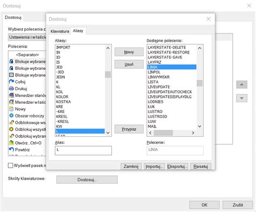
Task: Click the Polecenie text field
Action: click(x=175, y=150)
